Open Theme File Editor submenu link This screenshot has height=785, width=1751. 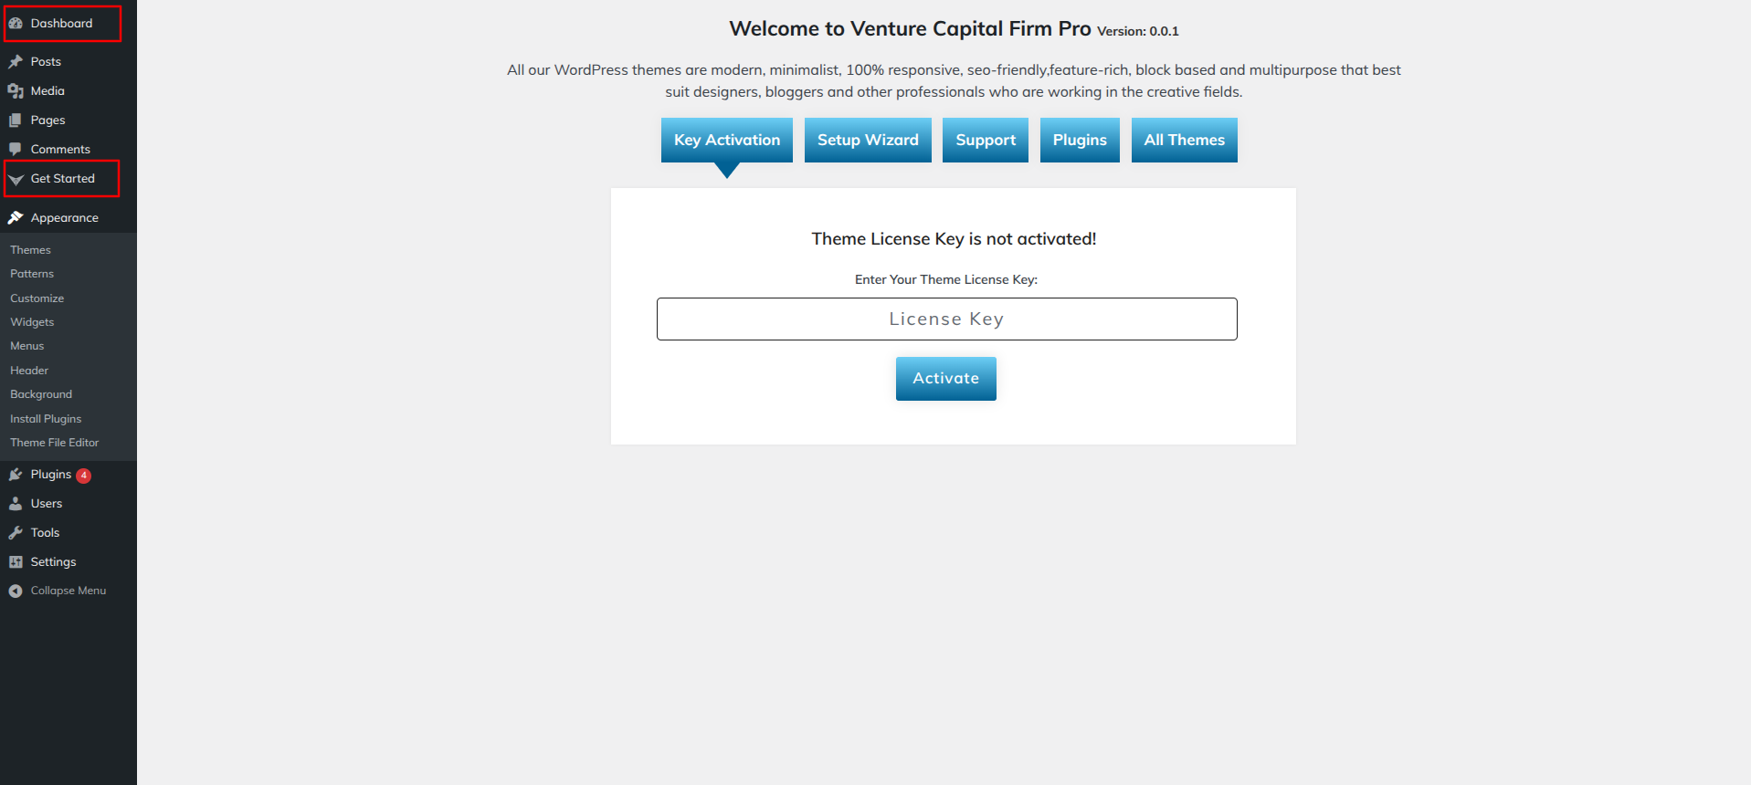55,443
